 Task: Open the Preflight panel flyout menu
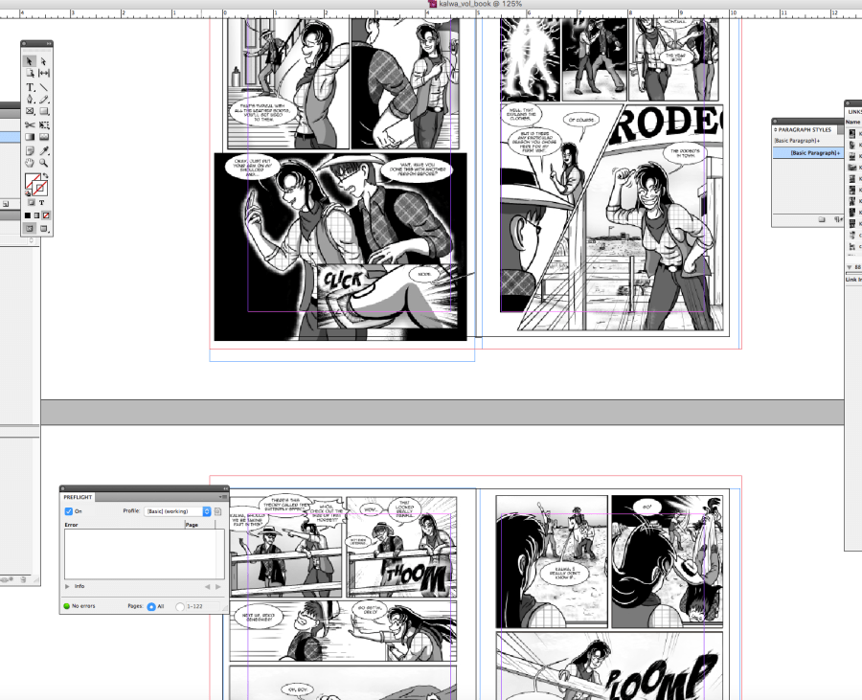[x=223, y=497]
